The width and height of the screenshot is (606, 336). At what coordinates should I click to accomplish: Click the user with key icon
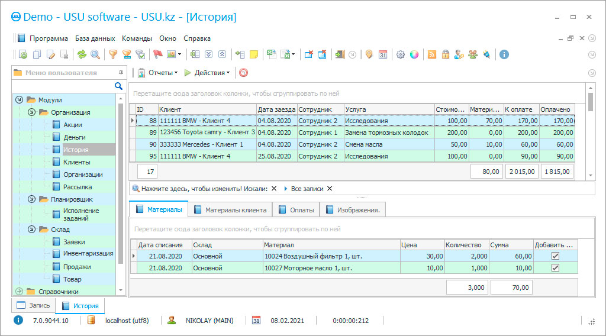point(459,54)
